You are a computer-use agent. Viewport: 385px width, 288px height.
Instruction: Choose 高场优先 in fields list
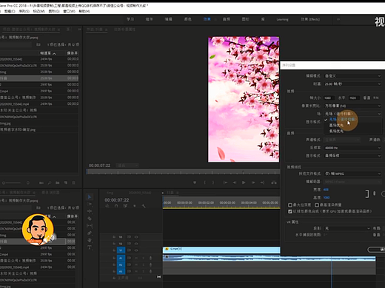coord(352,126)
